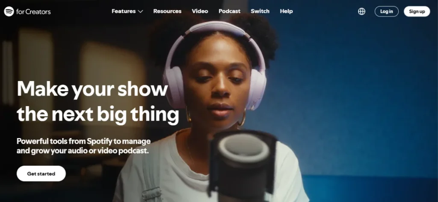Open the globe language selector
438x202 pixels.
pos(361,12)
